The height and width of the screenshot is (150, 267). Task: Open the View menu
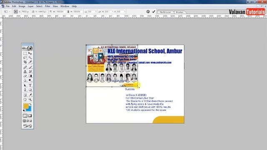point(55,6)
